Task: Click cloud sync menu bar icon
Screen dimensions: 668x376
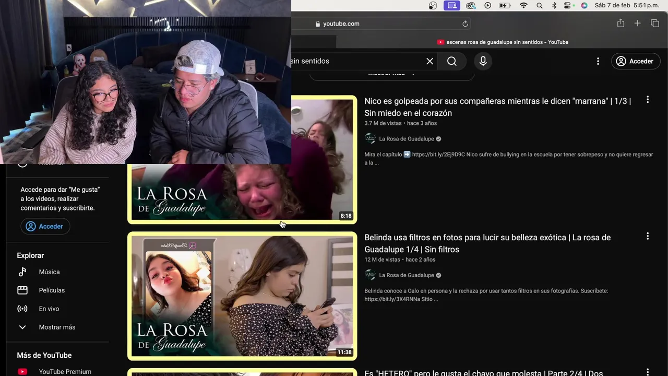Action: pyautogui.click(x=471, y=5)
